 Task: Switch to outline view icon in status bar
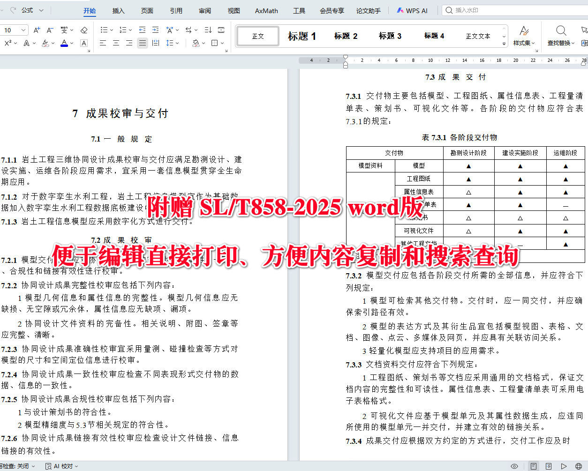(549, 466)
